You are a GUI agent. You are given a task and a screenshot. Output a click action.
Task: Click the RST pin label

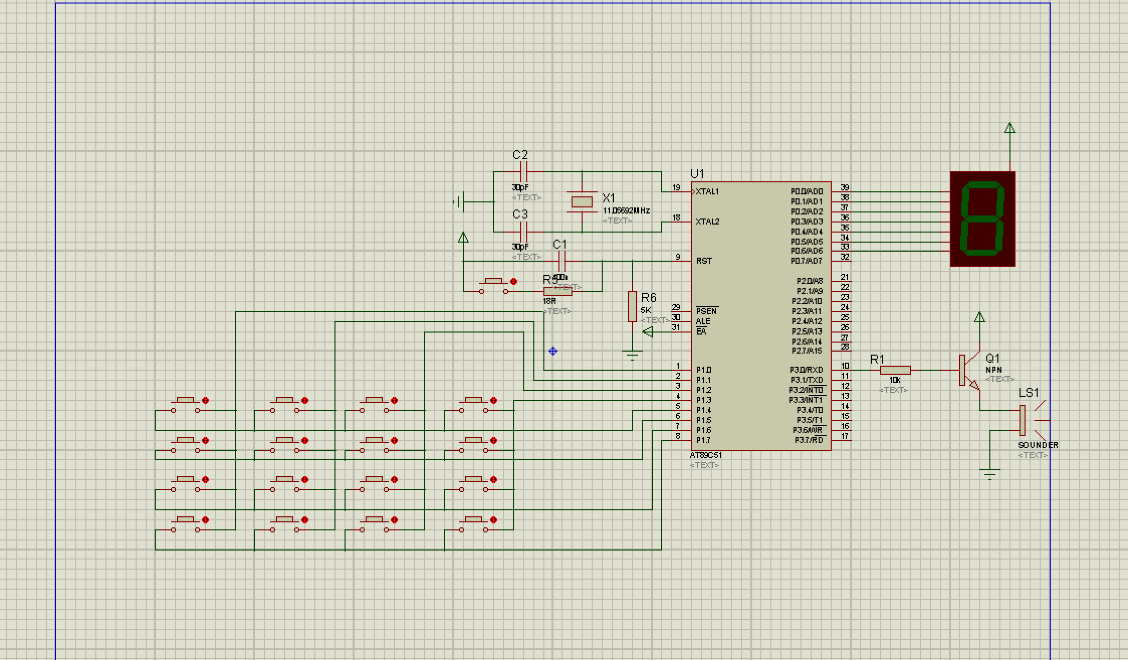[x=704, y=261]
